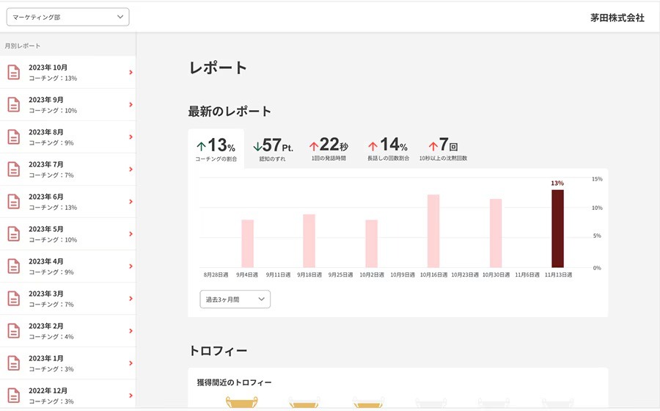Image resolution: width=660 pixels, height=411 pixels.
Task: Go to the 2023年 2月 report entry
Action: point(67,331)
